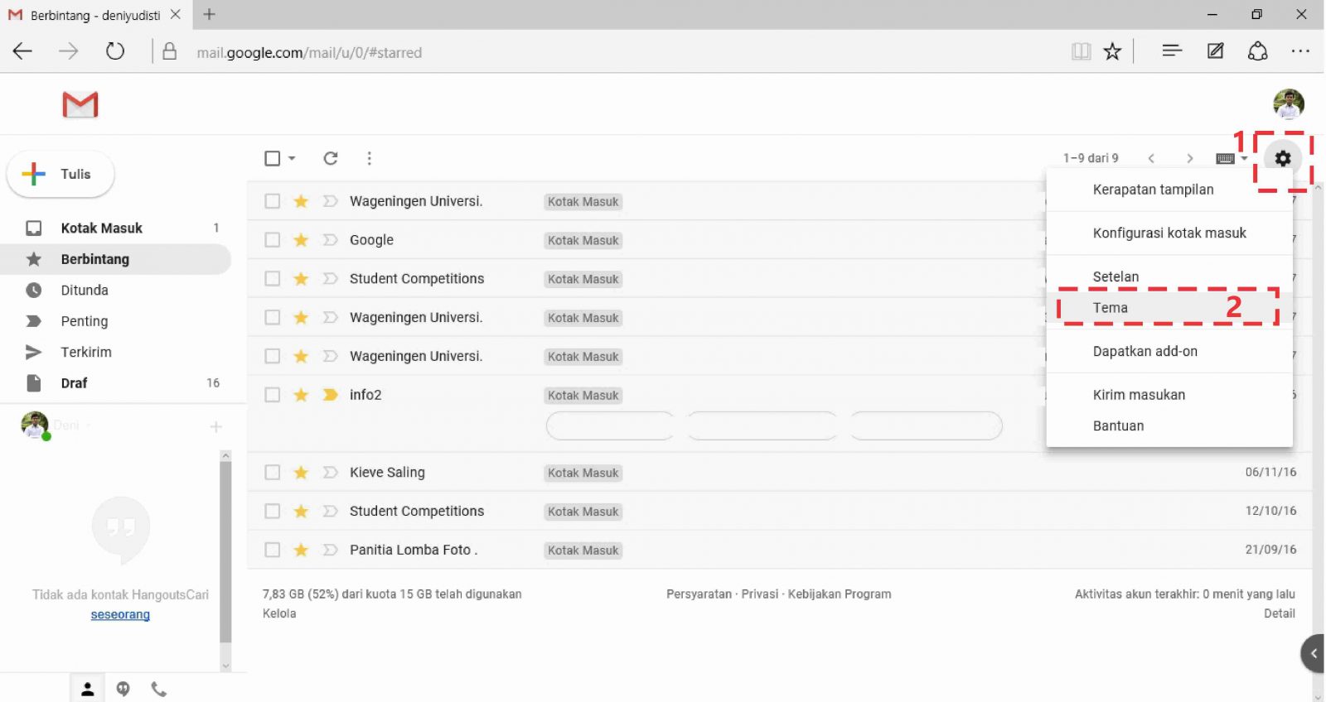Select Kirim masukan menu entry
The height and width of the screenshot is (702, 1326).
[1169, 395]
